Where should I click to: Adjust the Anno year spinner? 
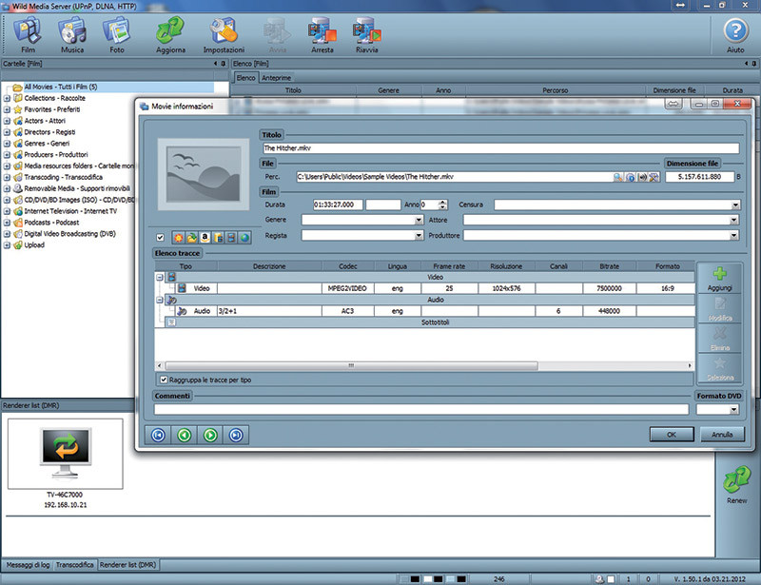click(x=442, y=205)
